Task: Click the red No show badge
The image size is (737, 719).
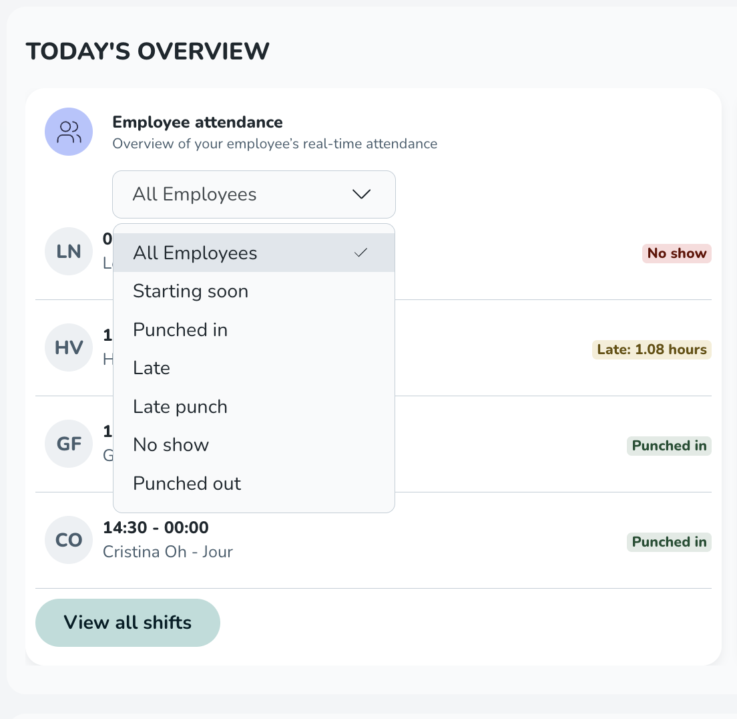Action: (676, 253)
